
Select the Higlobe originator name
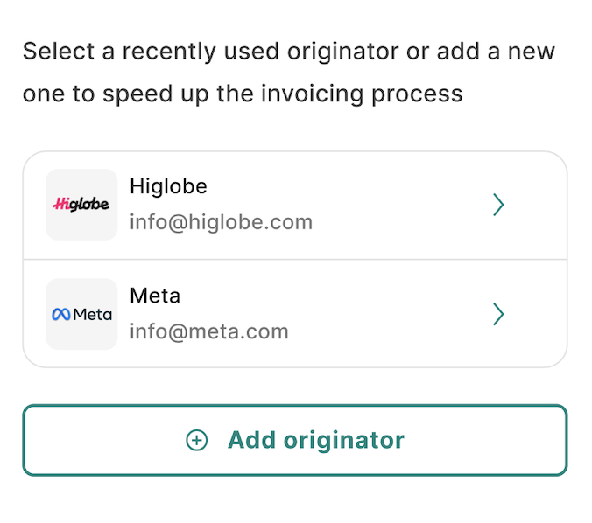click(x=168, y=186)
